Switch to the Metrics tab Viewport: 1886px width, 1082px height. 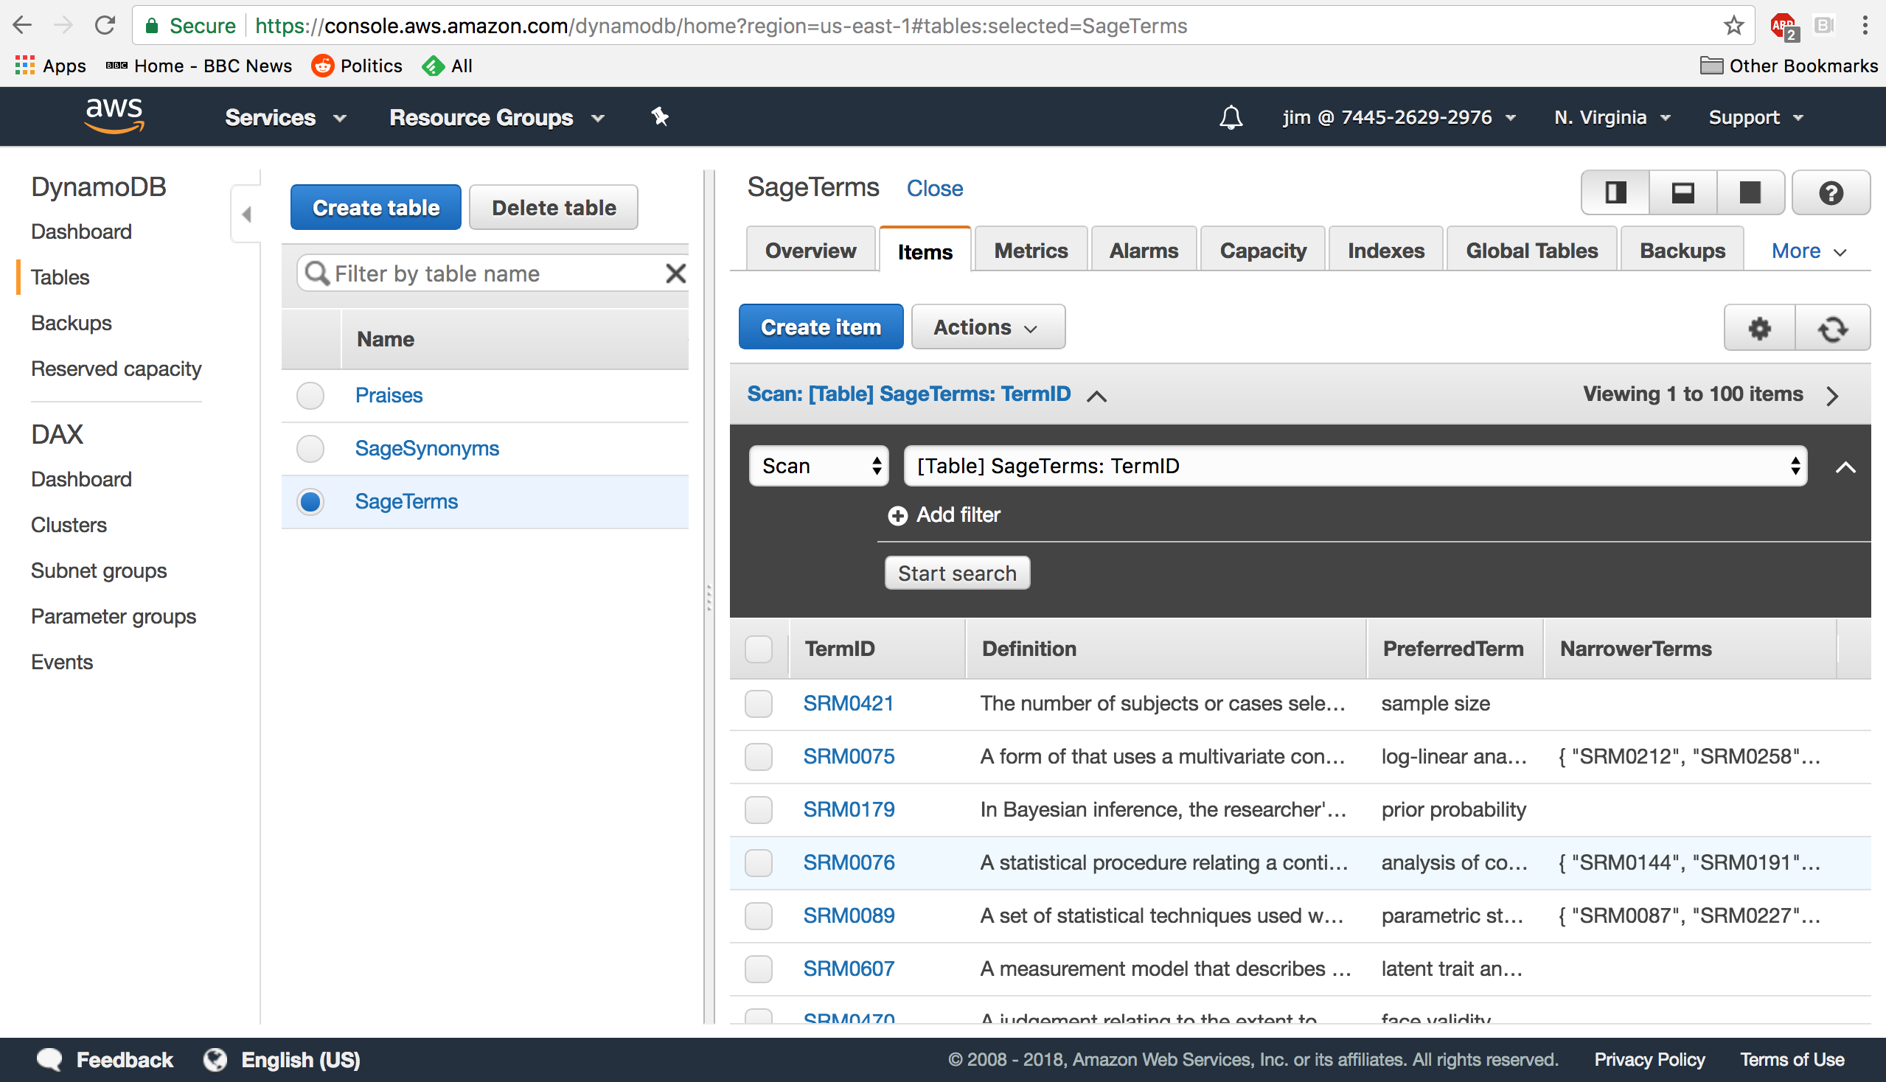pos(1030,251)
